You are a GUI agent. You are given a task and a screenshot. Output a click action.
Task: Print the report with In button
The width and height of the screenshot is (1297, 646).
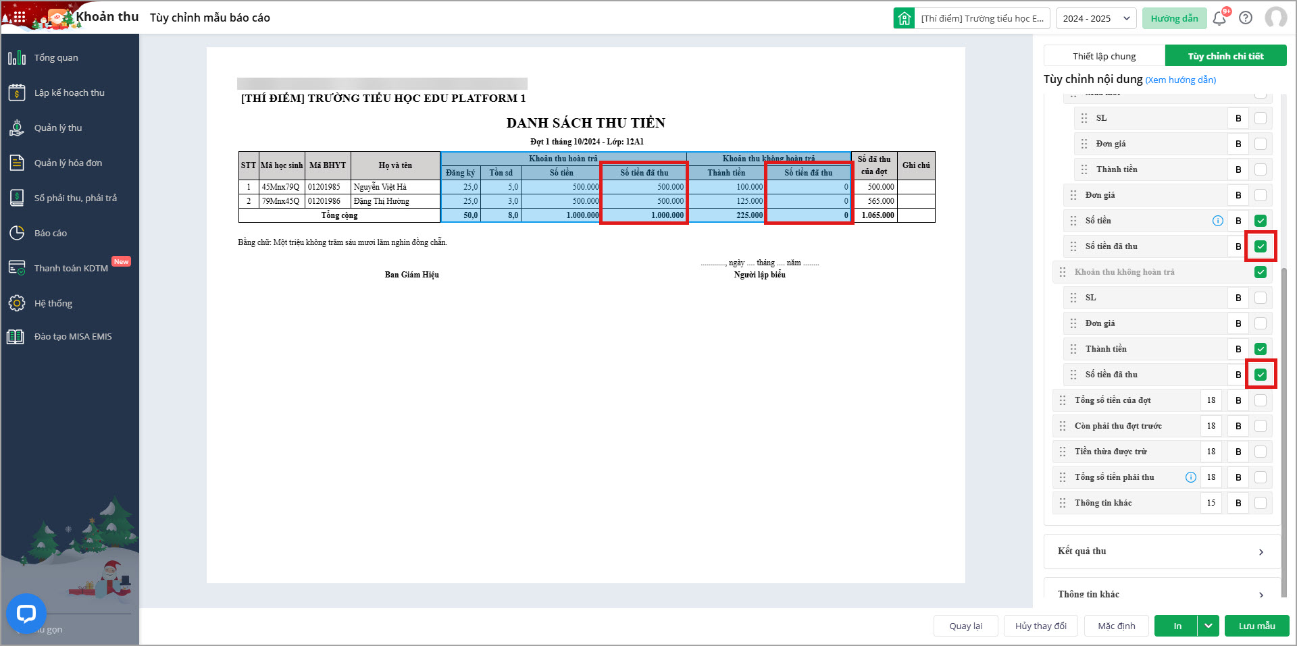click(x=1177, y=626)
